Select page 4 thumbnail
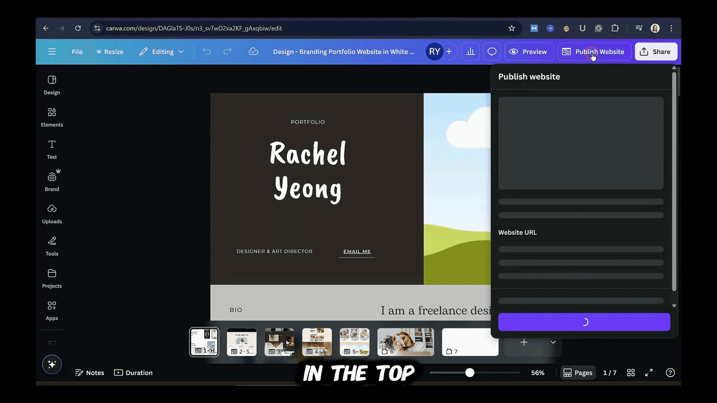The image size is (717, 403). (x=317, y=342)
